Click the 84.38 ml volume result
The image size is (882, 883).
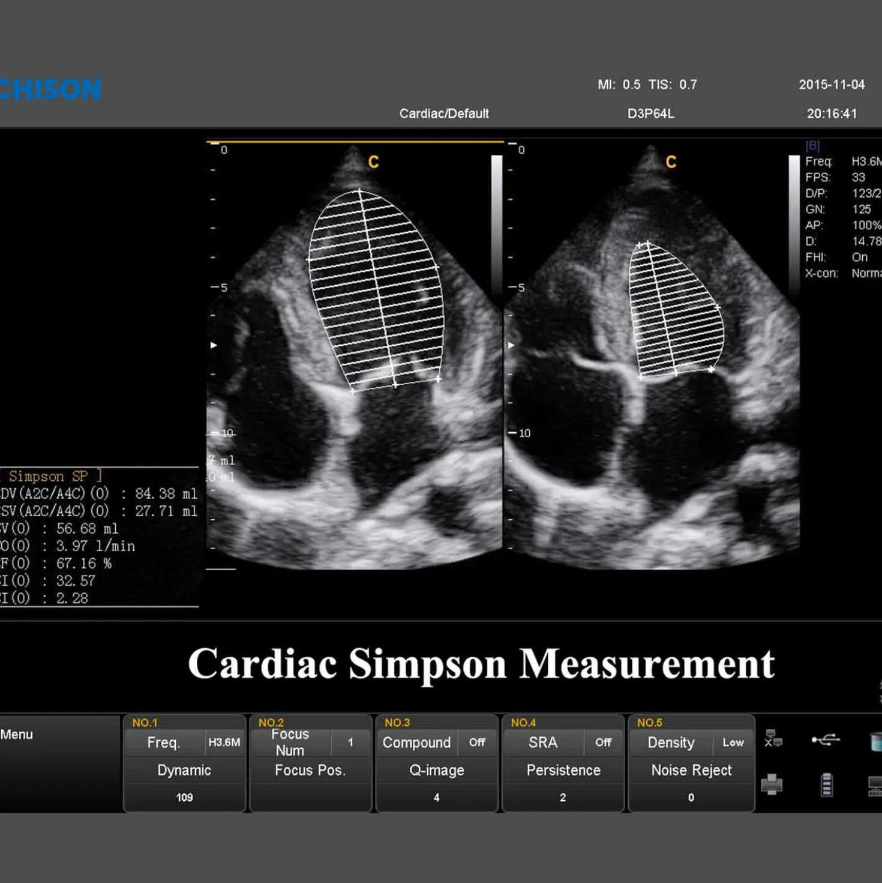[x=166, y=493]
